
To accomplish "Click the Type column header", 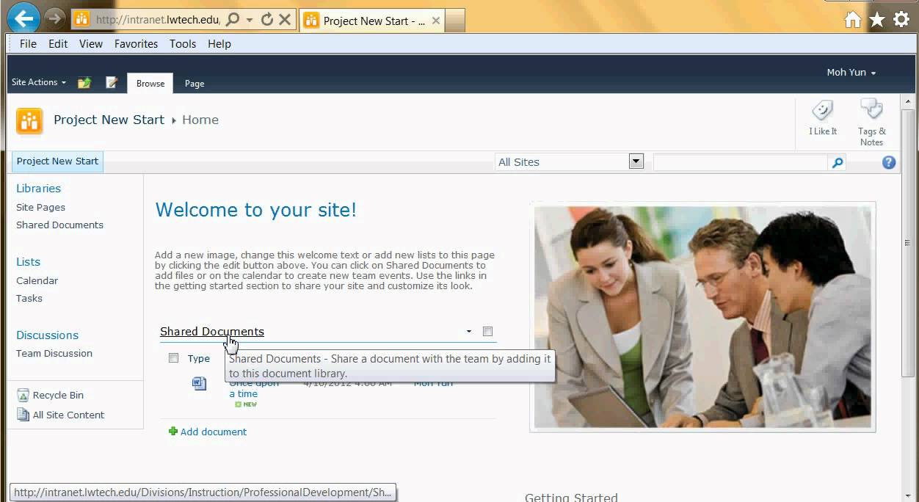I will pyautogui.click(x=199, y=359).
